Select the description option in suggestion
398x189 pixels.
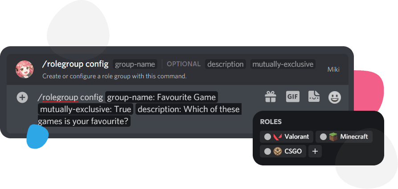226,64
